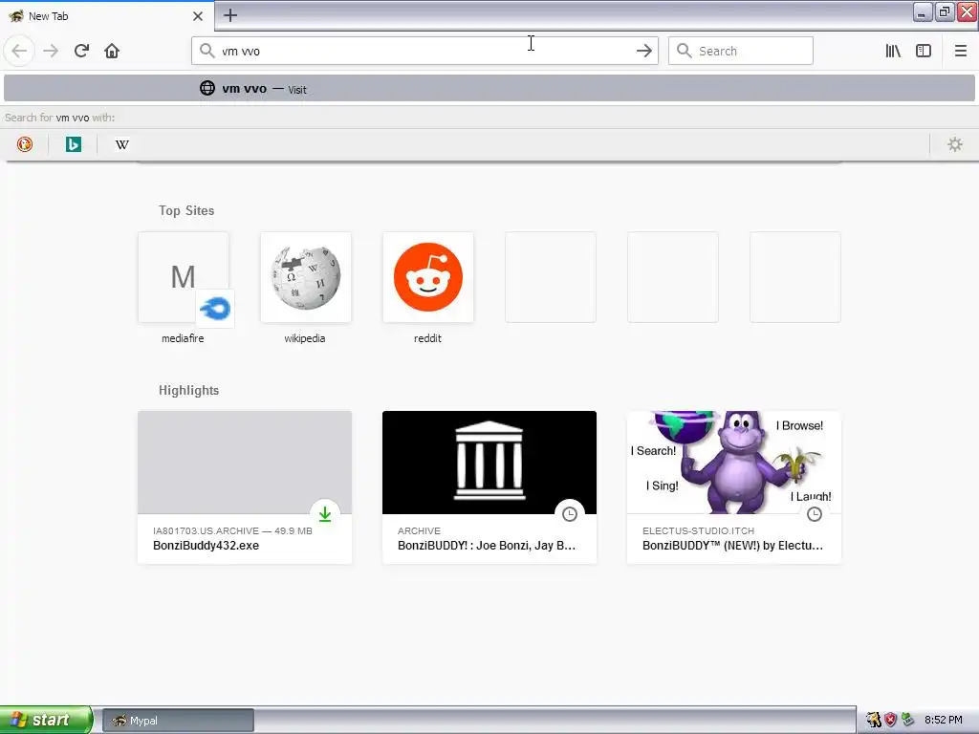Click the first system tray icon
Image resolution: width=979 pixels, height=734 pixels.
click(874, 720)
